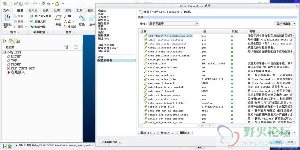Click the Close window yellow folder icon
Image resolution: width=300 pixels, height=150 pixels.
pyautogui.click(x=57, y=4)
